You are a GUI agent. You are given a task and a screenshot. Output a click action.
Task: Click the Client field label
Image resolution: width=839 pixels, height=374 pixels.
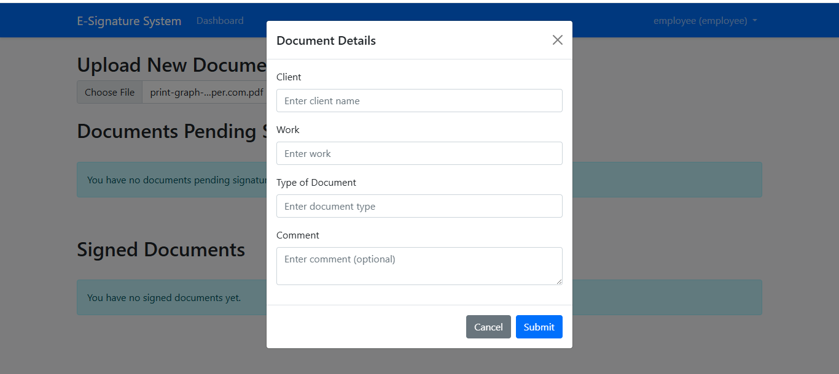click(289, 77)
